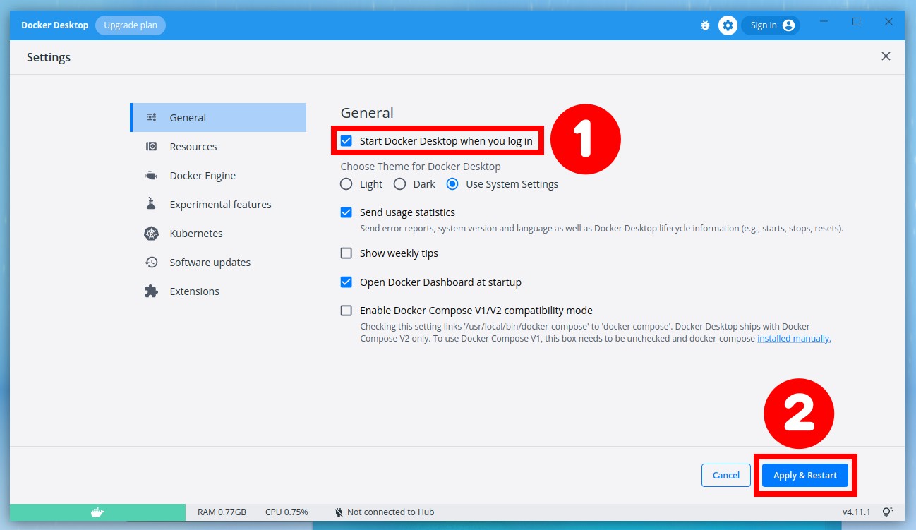Toggle Open Docker Dashboard at startup
The width and height of the screenshot is (916, 530).
point(346,282)
